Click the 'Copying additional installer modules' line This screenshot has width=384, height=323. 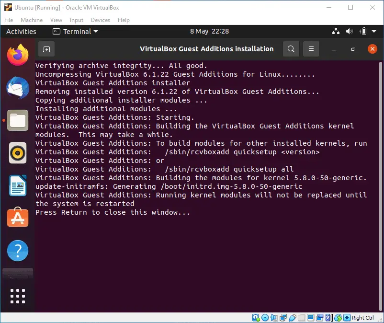coord(121,100)
